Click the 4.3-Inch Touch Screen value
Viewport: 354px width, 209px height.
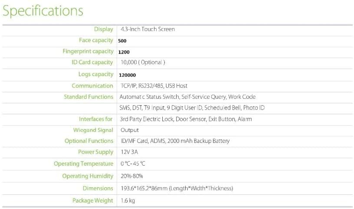click(x=148, y=29)
